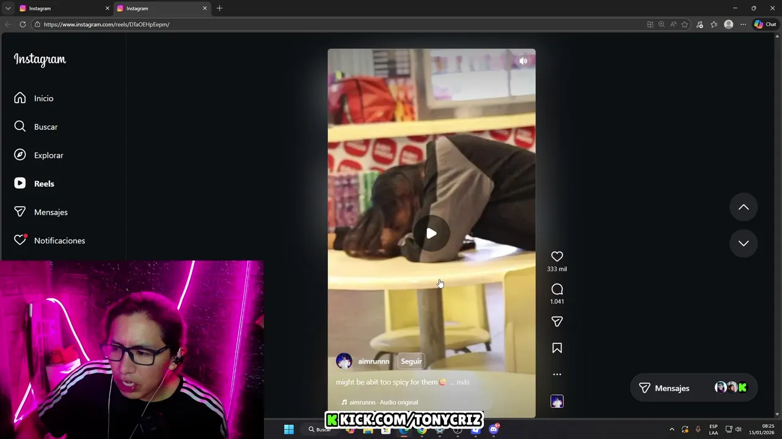Click the audio thumbnail beside the reel
This screenshot has height=439, width=782.
coord(557,401)
